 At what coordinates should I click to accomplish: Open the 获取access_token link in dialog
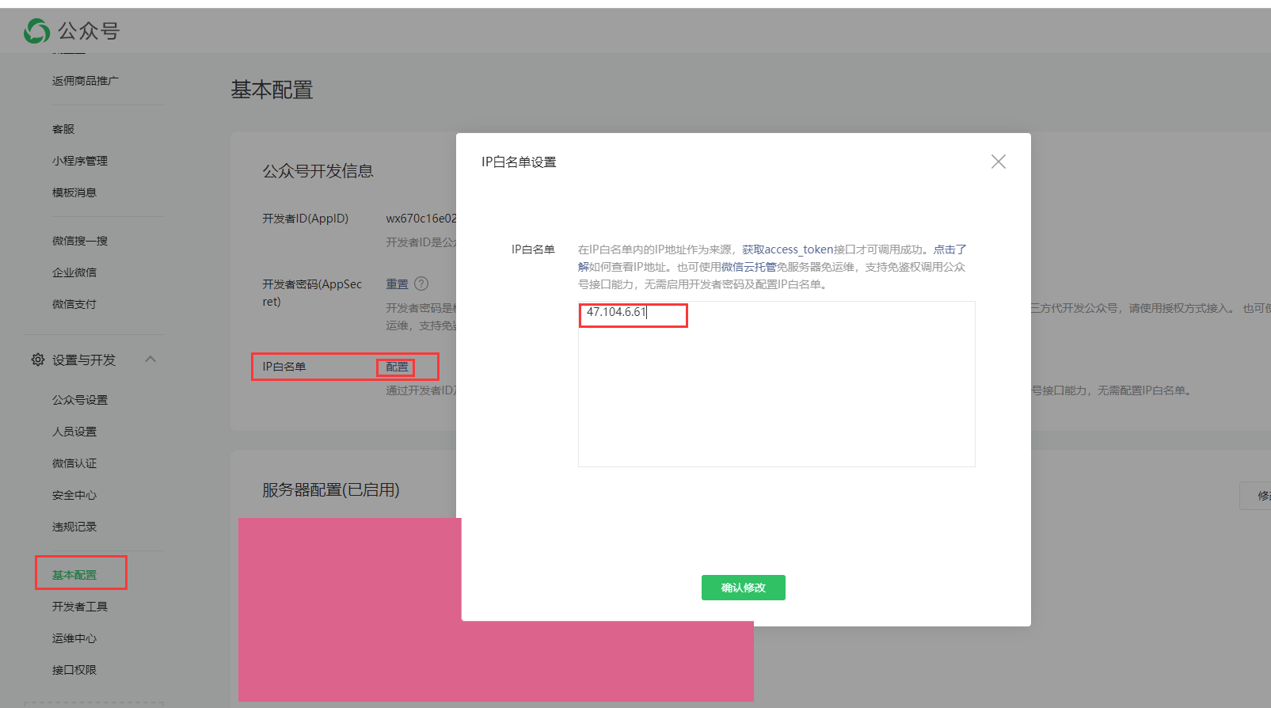[x=788, y=249]
